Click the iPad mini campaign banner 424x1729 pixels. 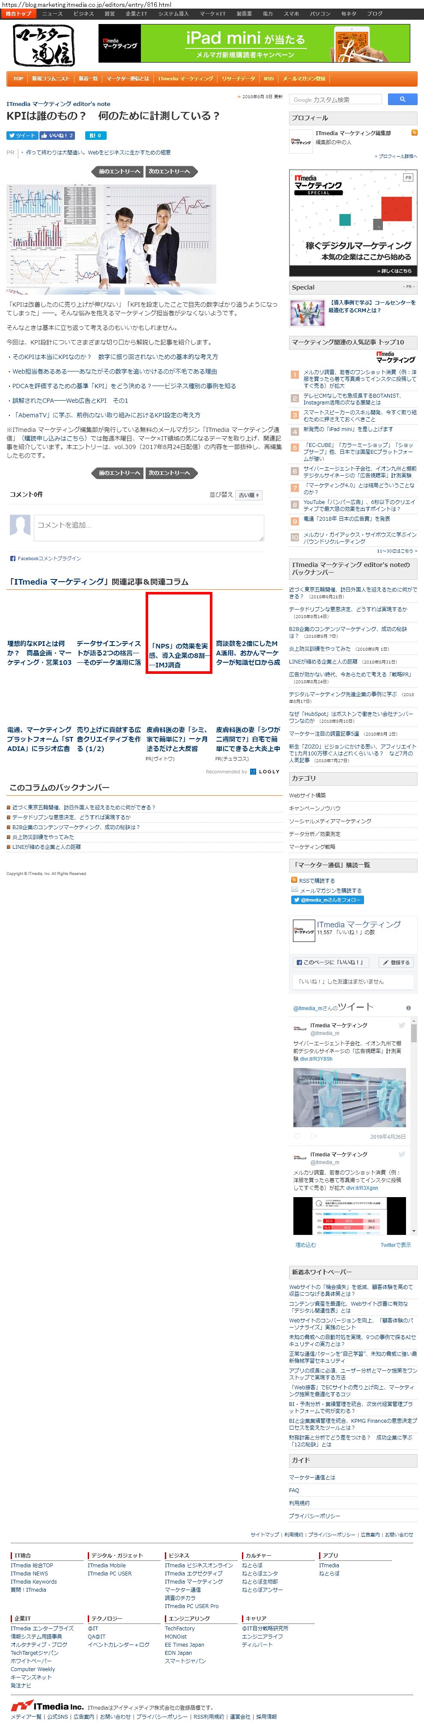254,44
